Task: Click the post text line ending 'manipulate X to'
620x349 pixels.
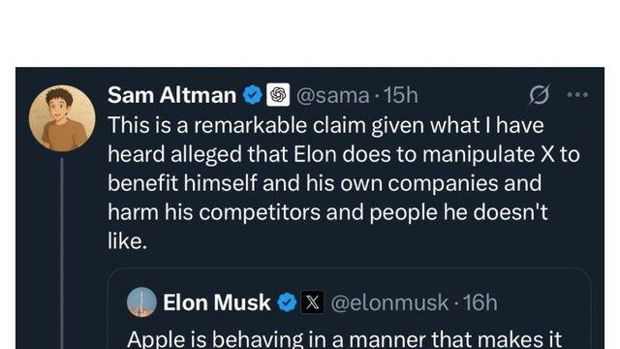Action: click(x=344, y=154)
